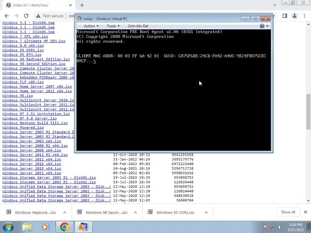The height and width of the screenshot is (233, 311).
Task: Expand options for Windows 98 Secon download
Action: [135, 212]
